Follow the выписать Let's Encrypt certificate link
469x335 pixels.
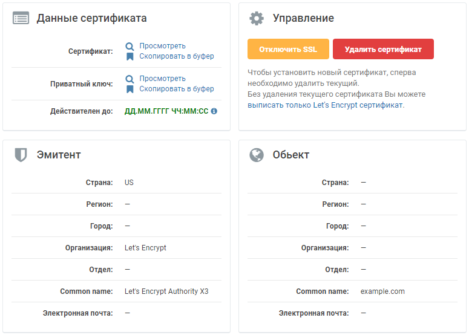coord(325,105)
